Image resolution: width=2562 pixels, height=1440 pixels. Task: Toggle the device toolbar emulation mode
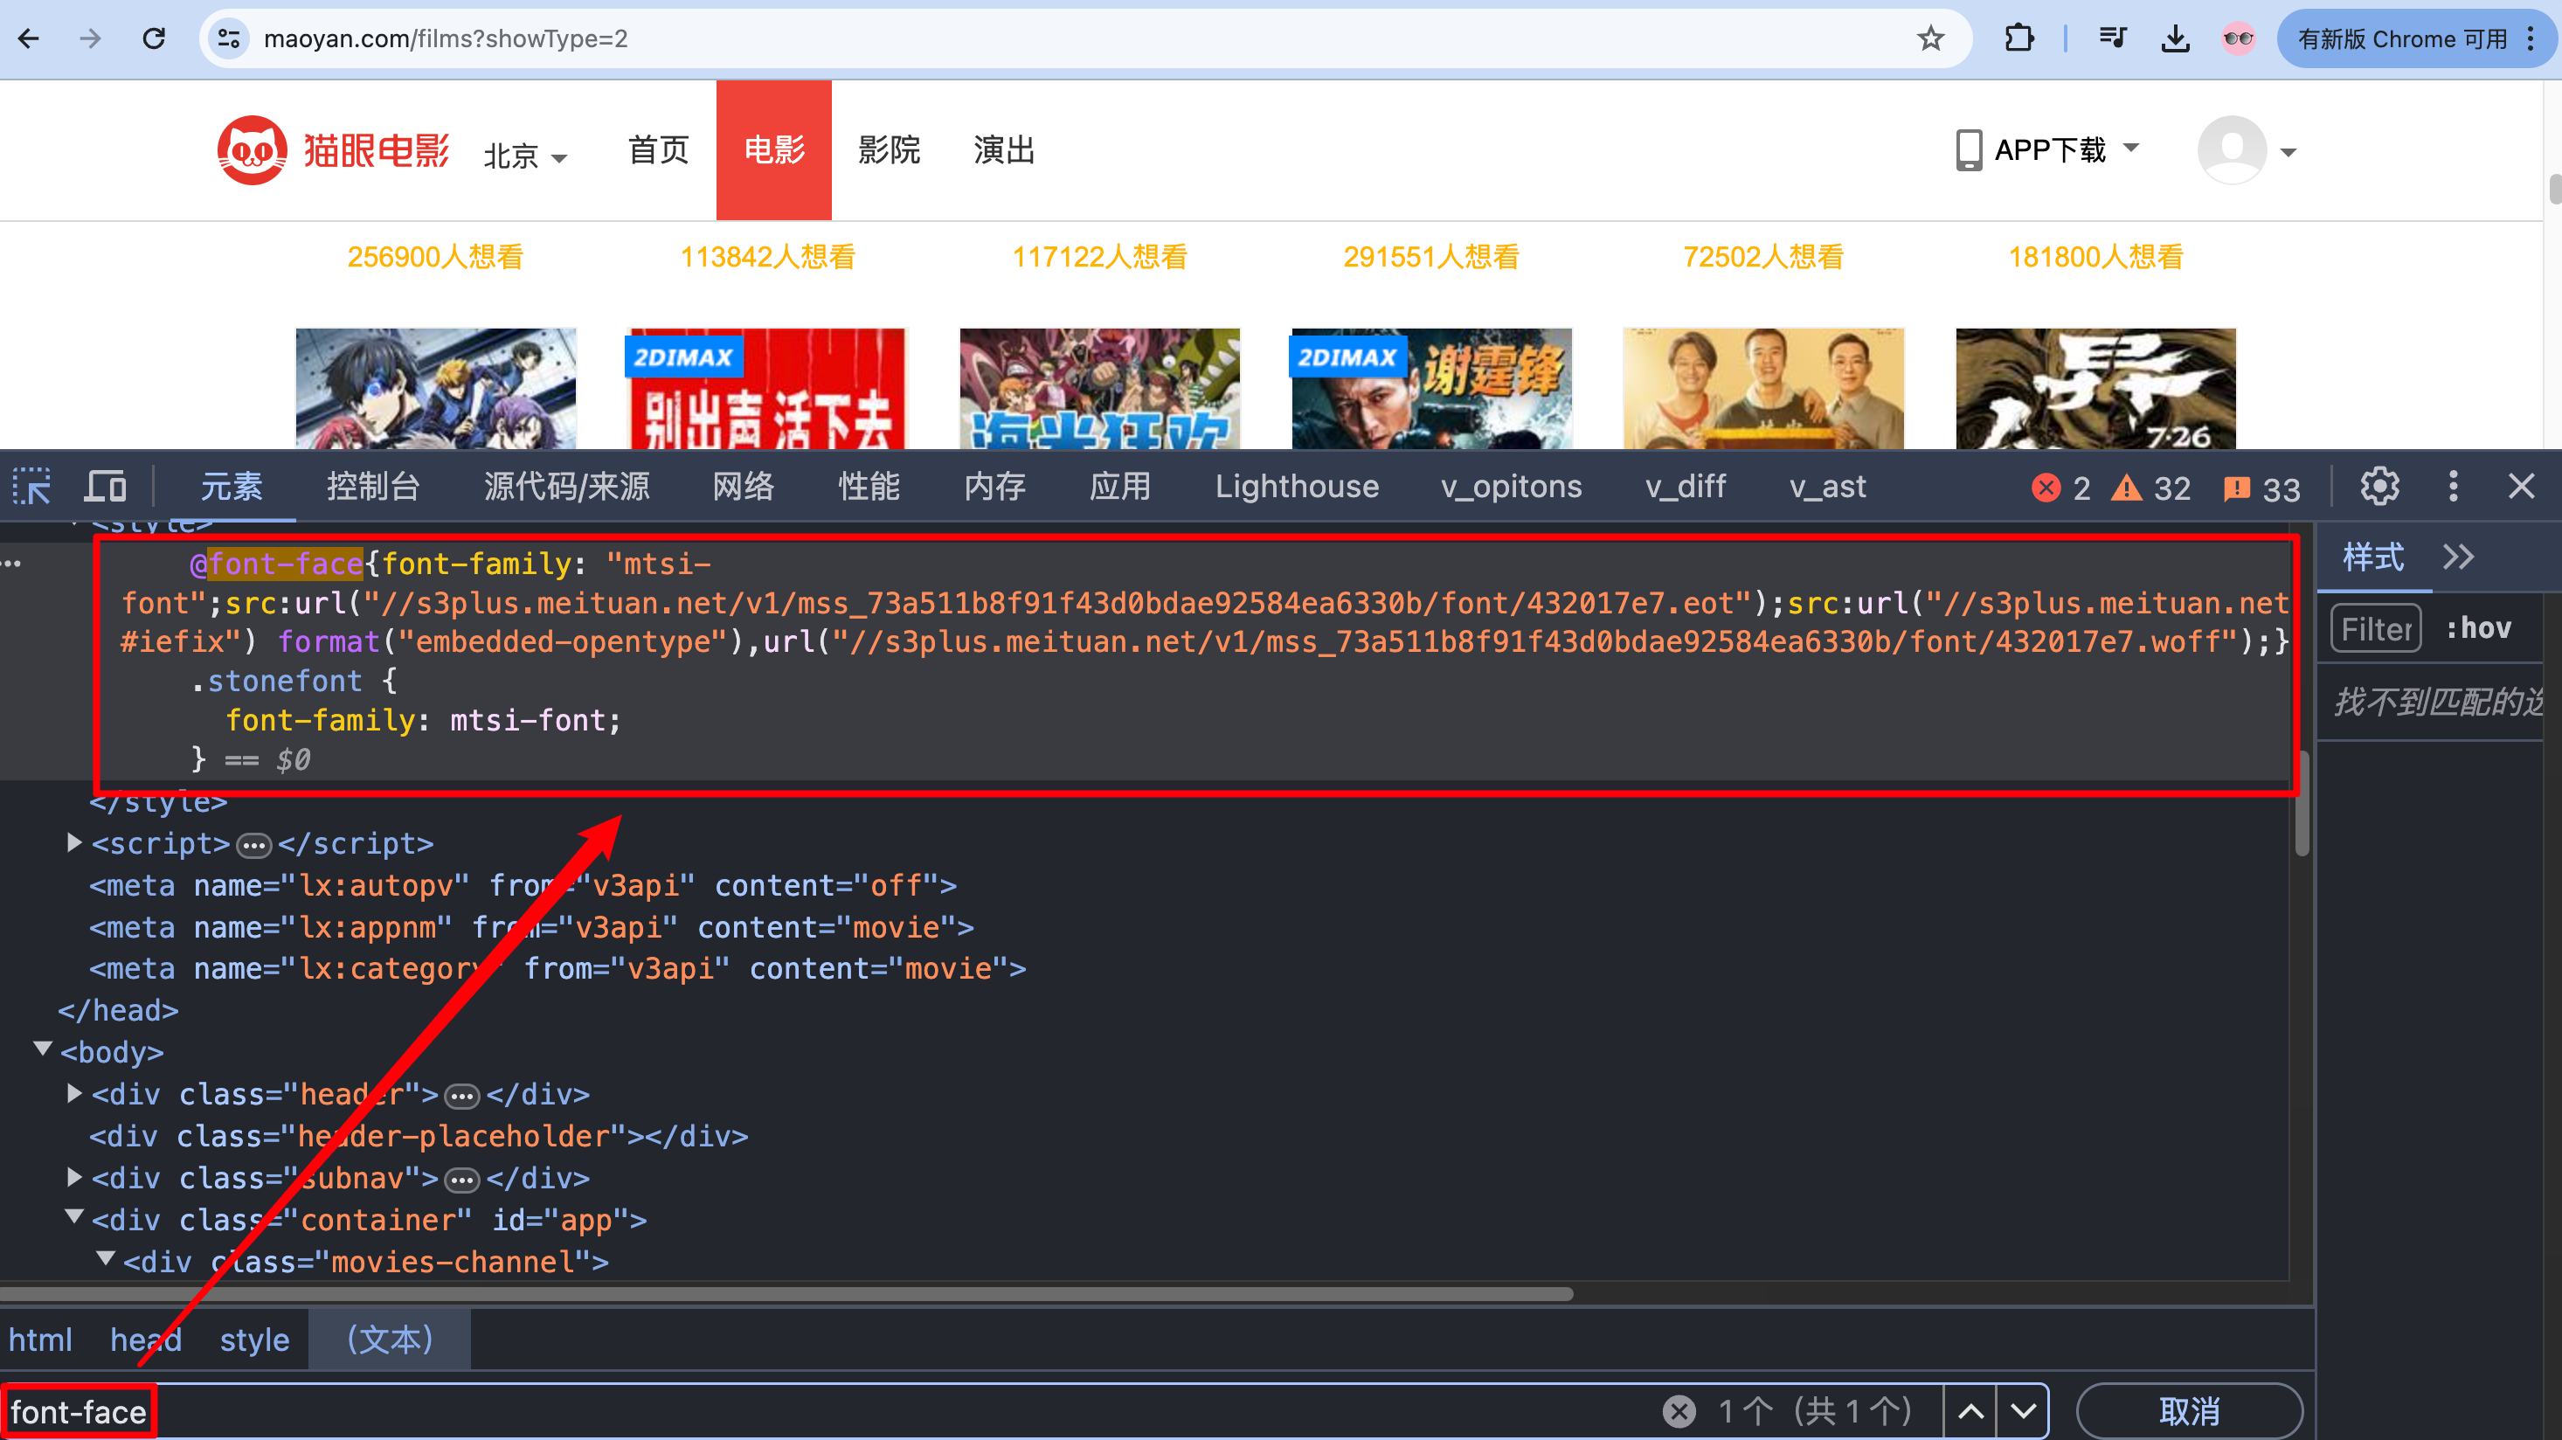point(105,487)
